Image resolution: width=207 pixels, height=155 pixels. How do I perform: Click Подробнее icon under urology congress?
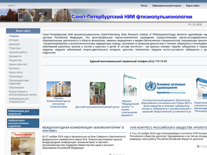pos(198,146)
